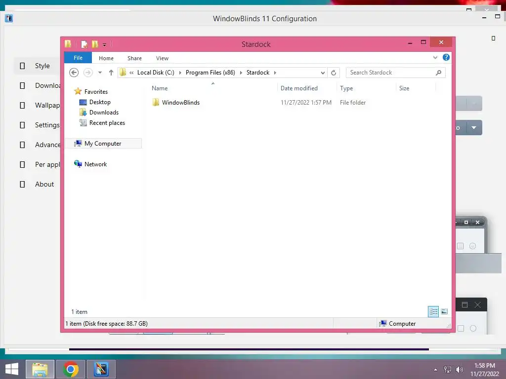This screenshot has width=506, height=379.
Task: Switch to the Home ribbon tab
Action: point(106,58)
